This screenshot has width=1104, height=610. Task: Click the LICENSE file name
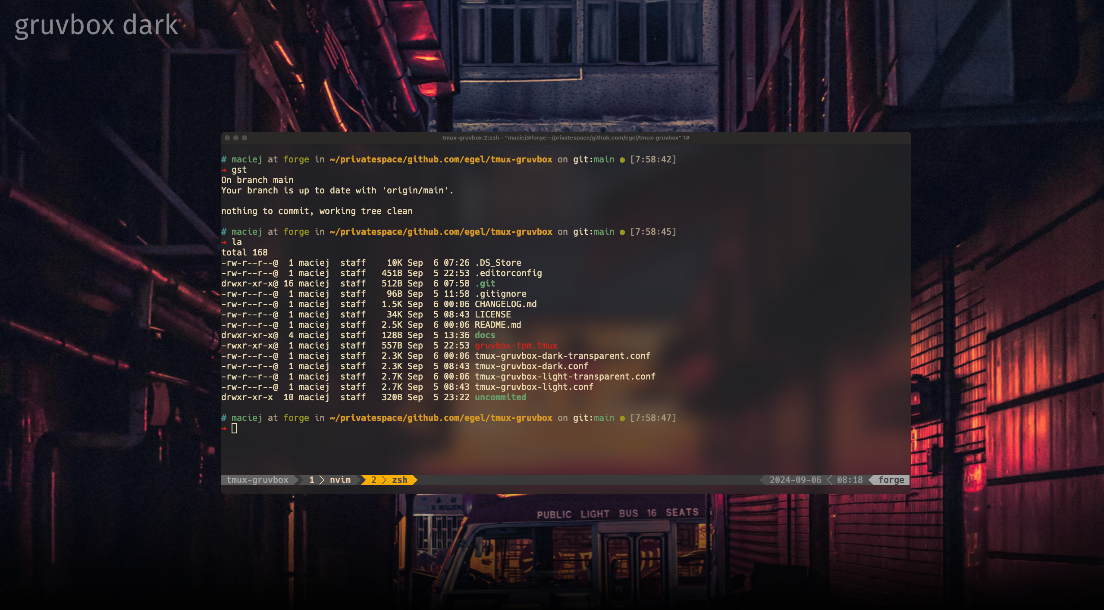(493, 314)
